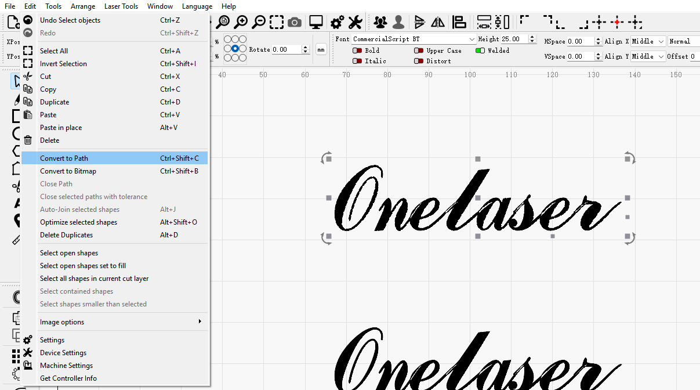Open the Align X Middle dropdown
The height and width of the screenshot is (390, 700).
pyautogui.click(x=647, y=41)
